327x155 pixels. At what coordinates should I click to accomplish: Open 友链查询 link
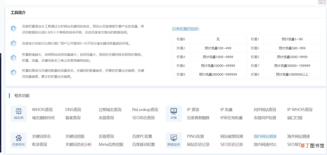point(106,118)
